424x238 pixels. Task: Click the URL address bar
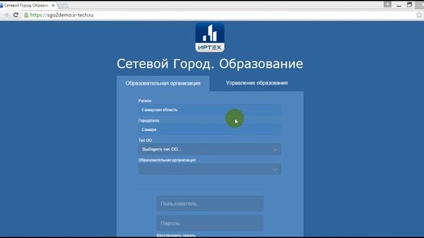[217, 15]
